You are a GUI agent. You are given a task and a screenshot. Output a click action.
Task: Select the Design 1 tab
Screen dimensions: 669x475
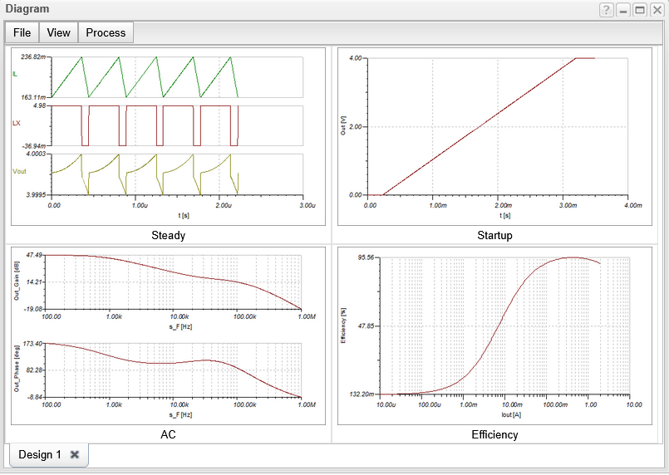click(40, 455)
